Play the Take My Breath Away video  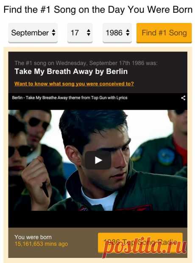tap(98, 160)
